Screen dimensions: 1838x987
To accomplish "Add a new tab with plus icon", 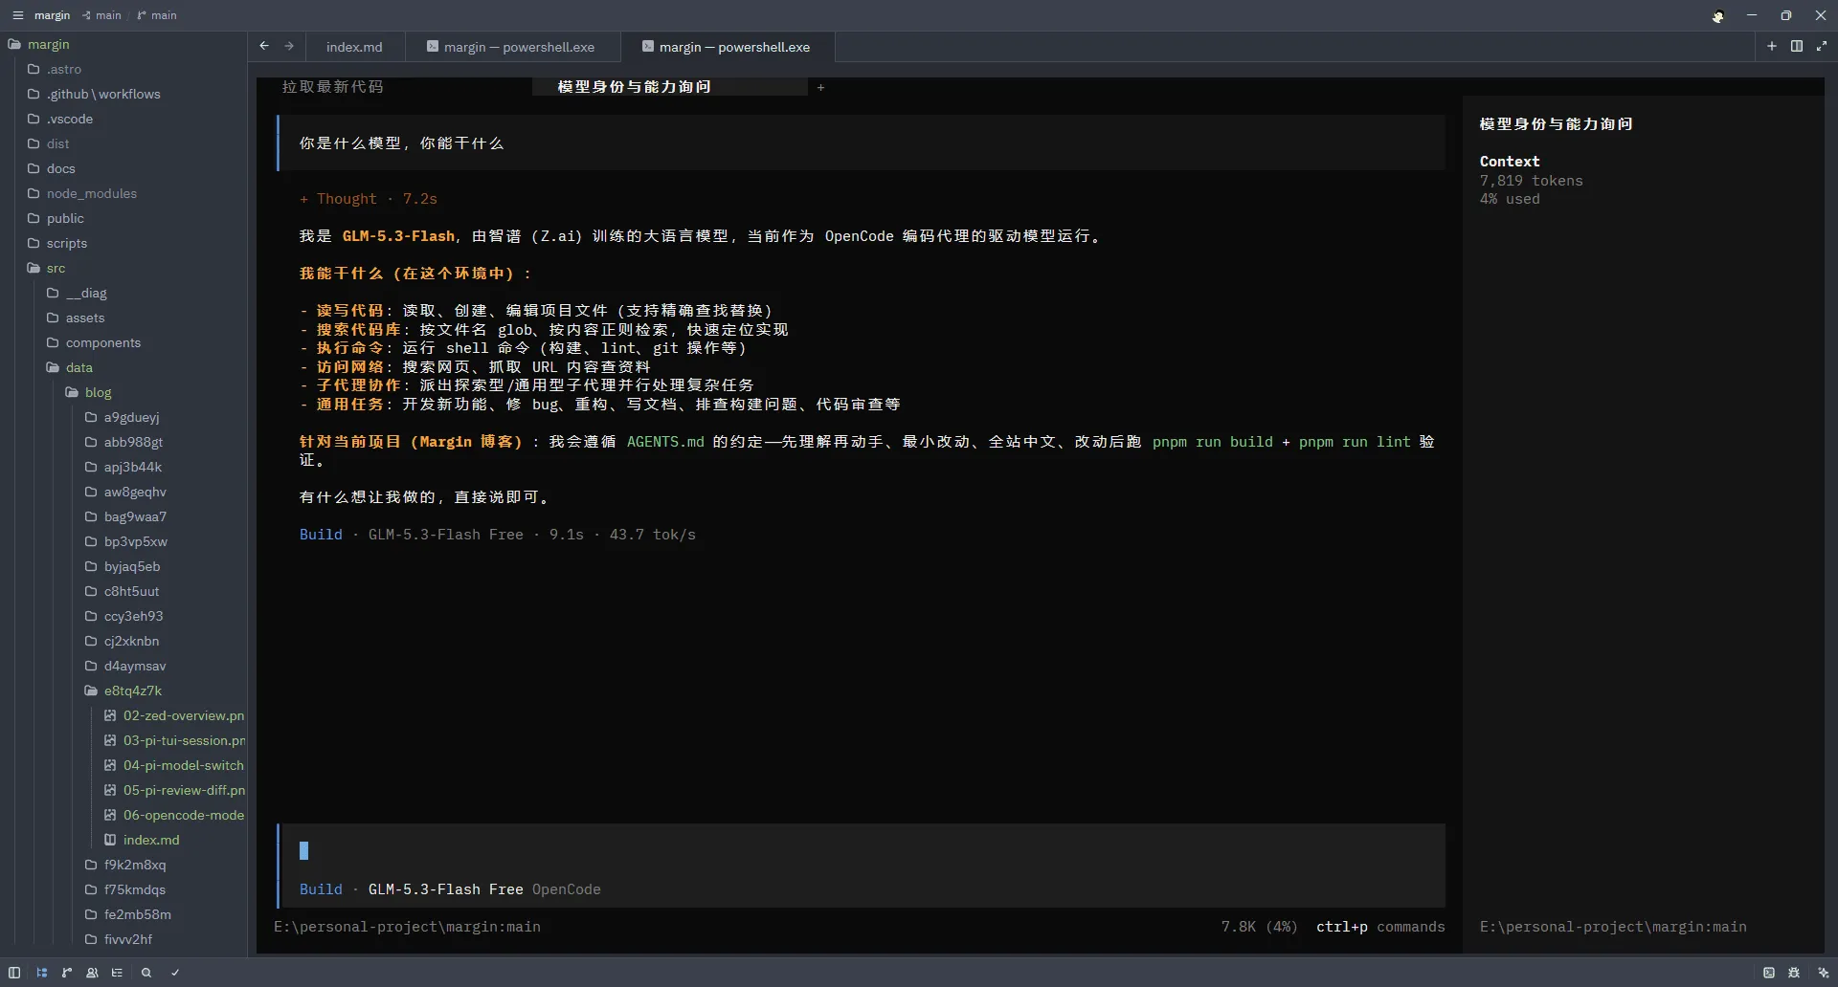I will (1772, 46).
